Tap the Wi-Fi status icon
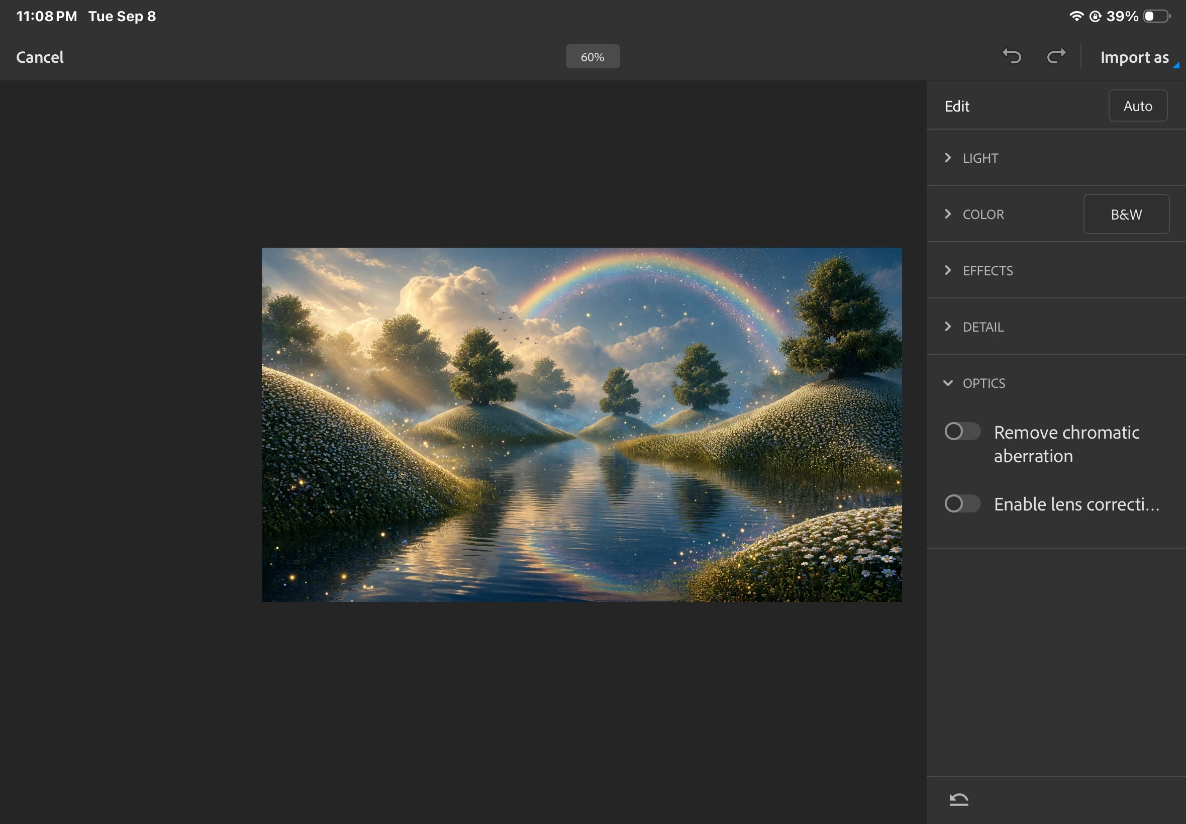 pyautogui.click(x=1076, y=16)
